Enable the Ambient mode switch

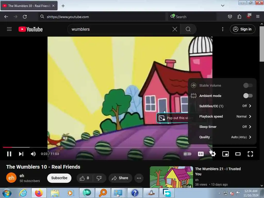248,96
